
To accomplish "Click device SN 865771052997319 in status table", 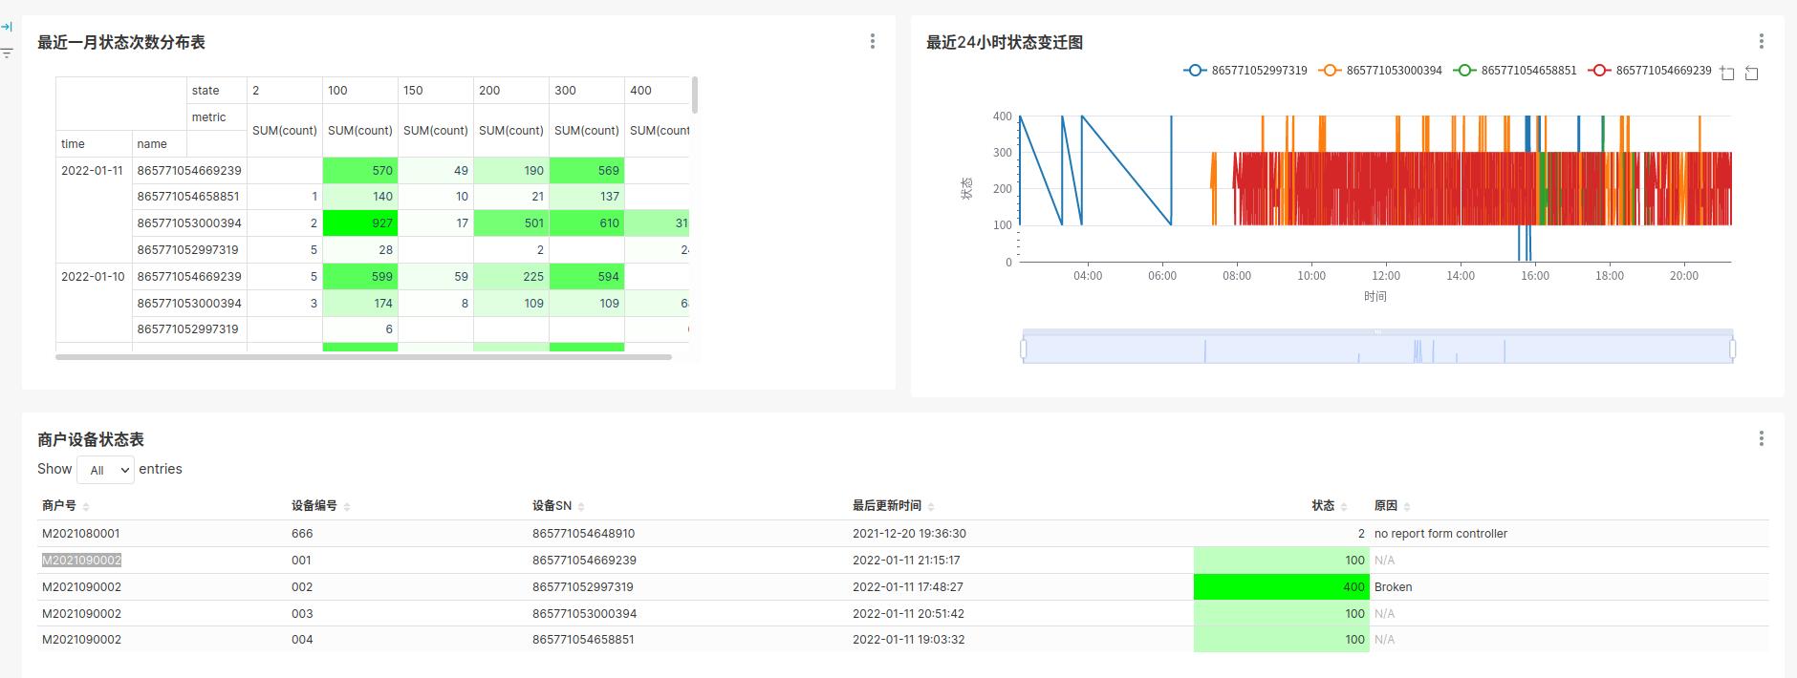I will (x=583, y=587).
